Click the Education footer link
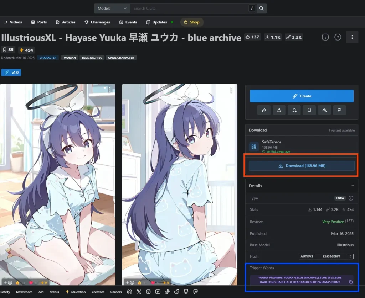The width and height of the screenshot is (365, 298). [76, 292]
